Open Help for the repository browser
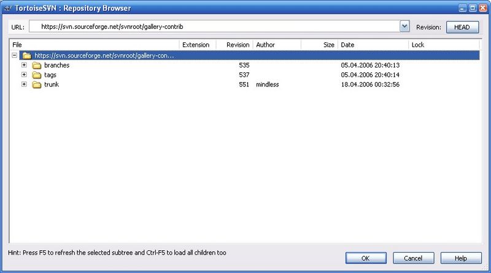This screenshot has width=491, height=273. [461, 258]
